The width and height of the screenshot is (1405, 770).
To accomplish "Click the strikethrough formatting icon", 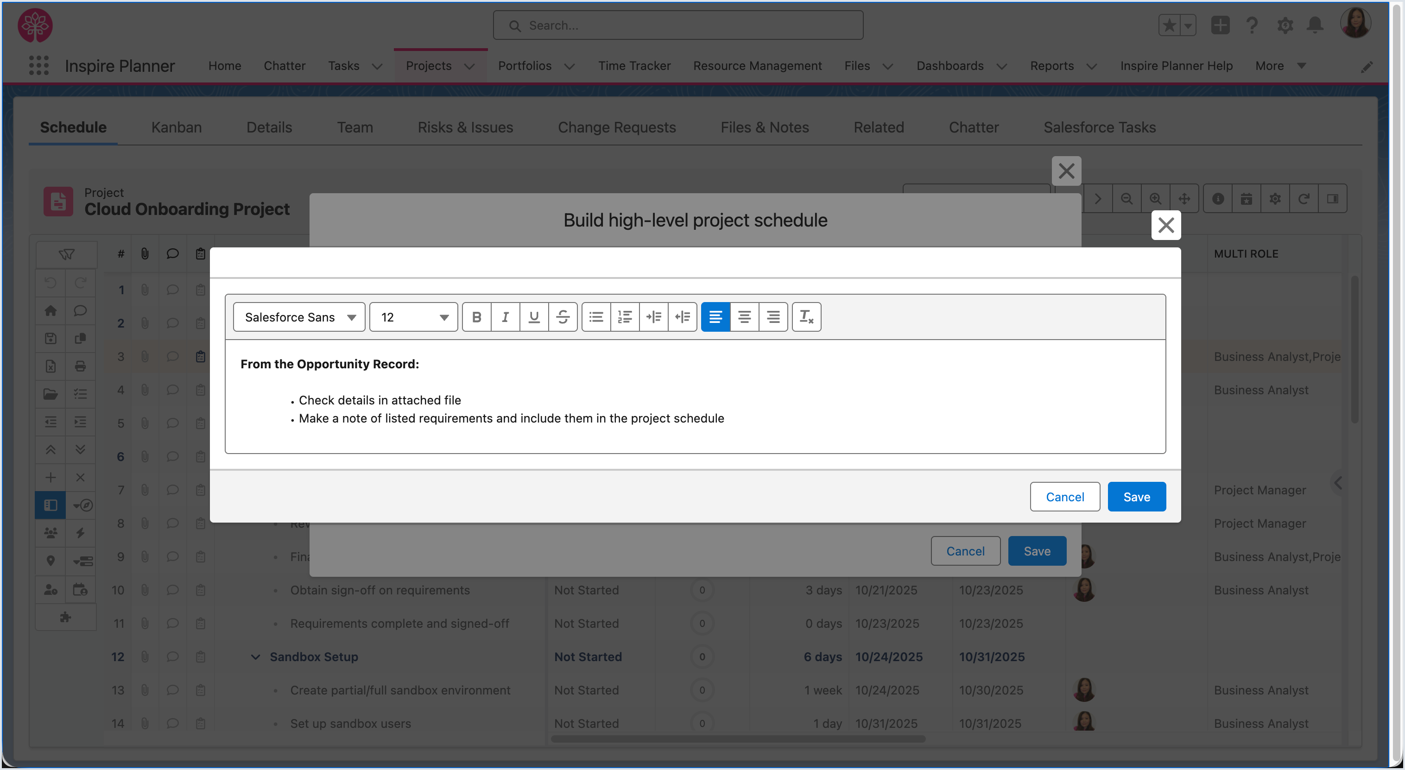I will point(563,317).
